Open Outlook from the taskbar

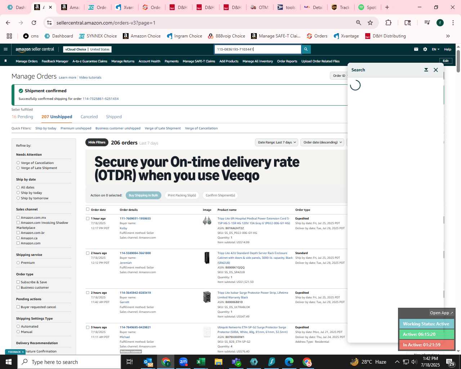(x=148, y=362)
